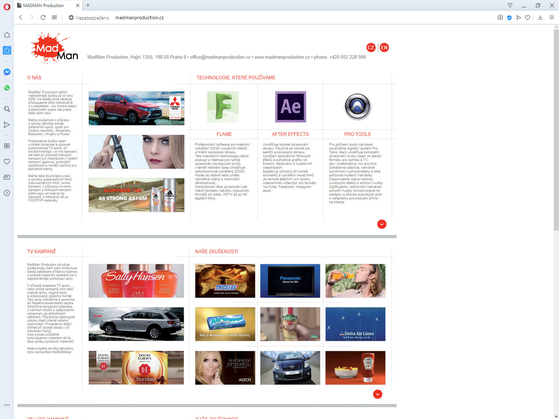Click the page vertical scrollbar
The image size is (559, 419).
coord(556,130)
